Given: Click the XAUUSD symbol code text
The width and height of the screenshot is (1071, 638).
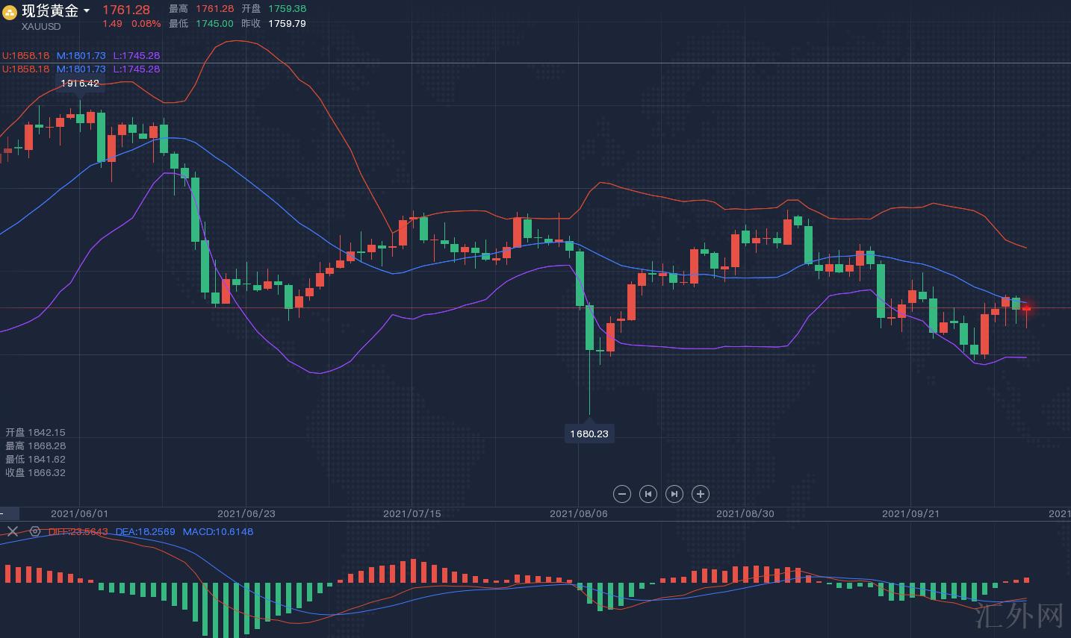Looking at the screenshot, I should [x=41, y=26].
